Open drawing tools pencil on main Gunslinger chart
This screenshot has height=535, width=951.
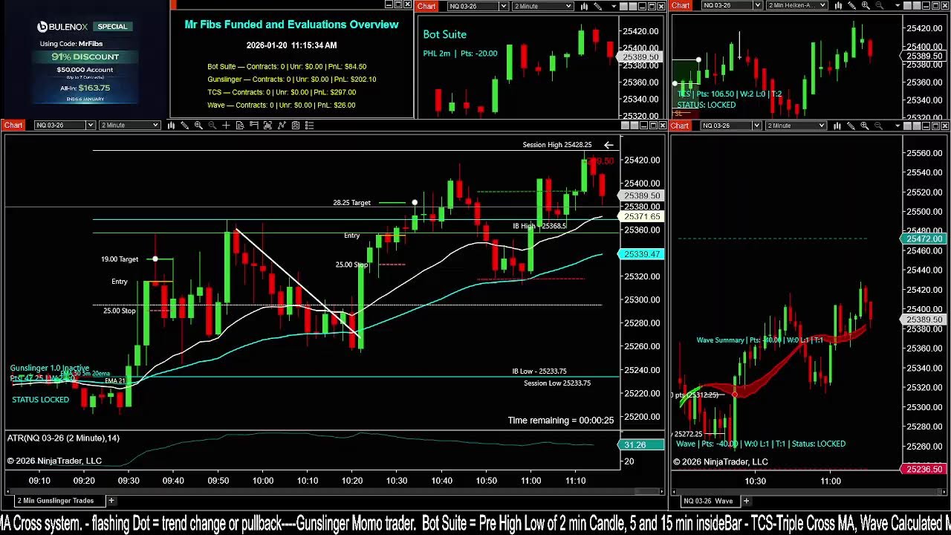click(184, 125)
